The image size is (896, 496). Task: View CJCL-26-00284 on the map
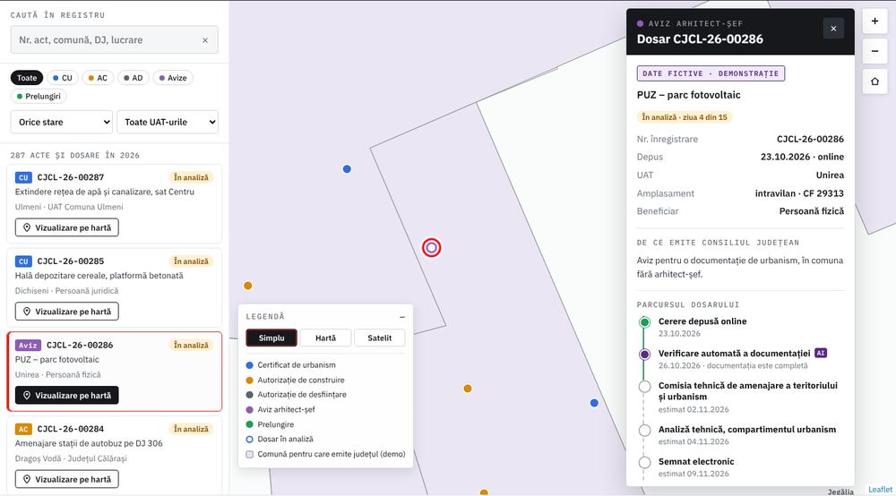click(x=67, y=480)
